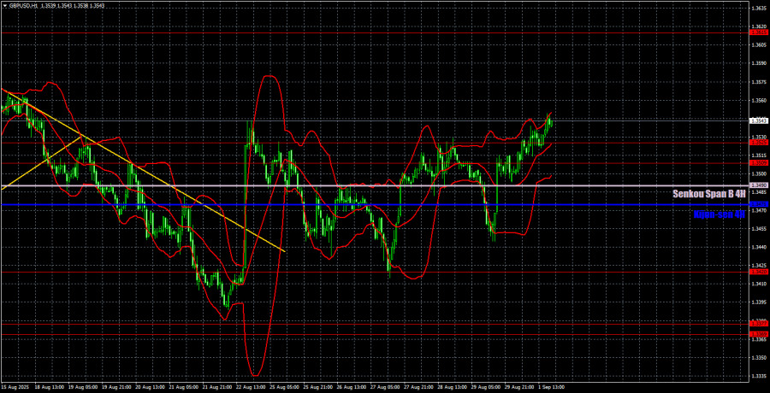Select the Kijun-sen 4H label
770x393 pixels.
tap(720, 214)
